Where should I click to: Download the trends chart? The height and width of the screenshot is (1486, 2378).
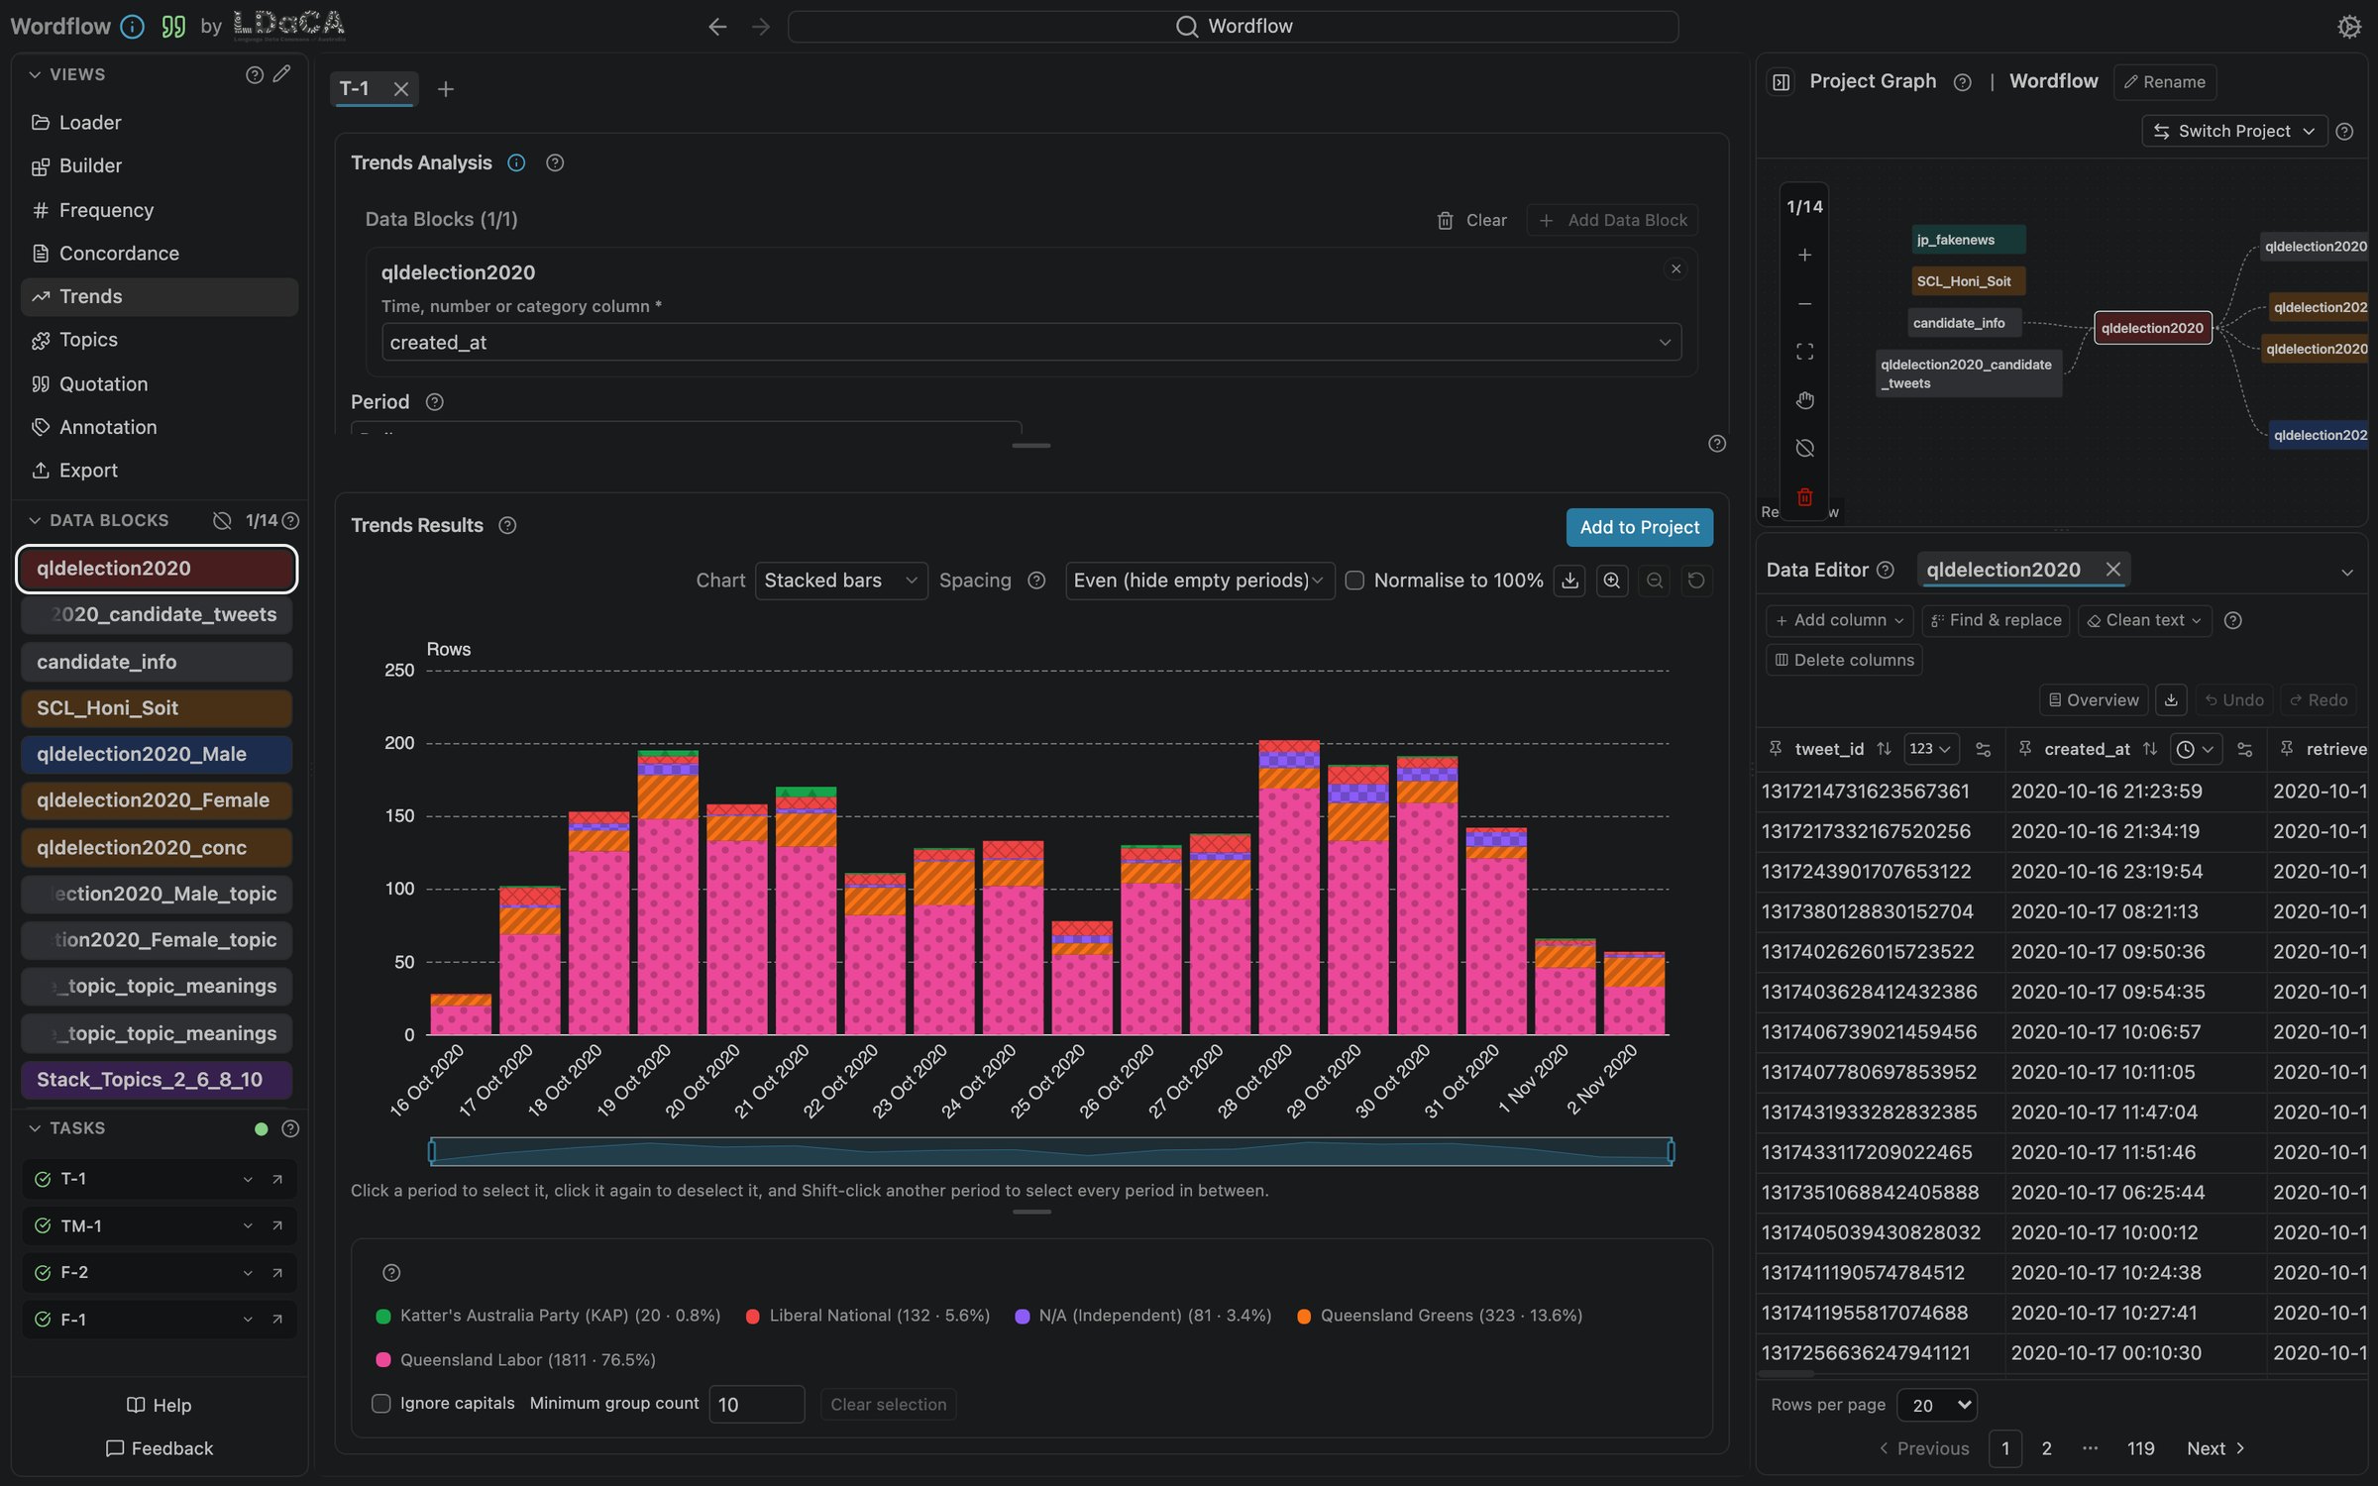pyautogui.click(x=1569, y=581)
